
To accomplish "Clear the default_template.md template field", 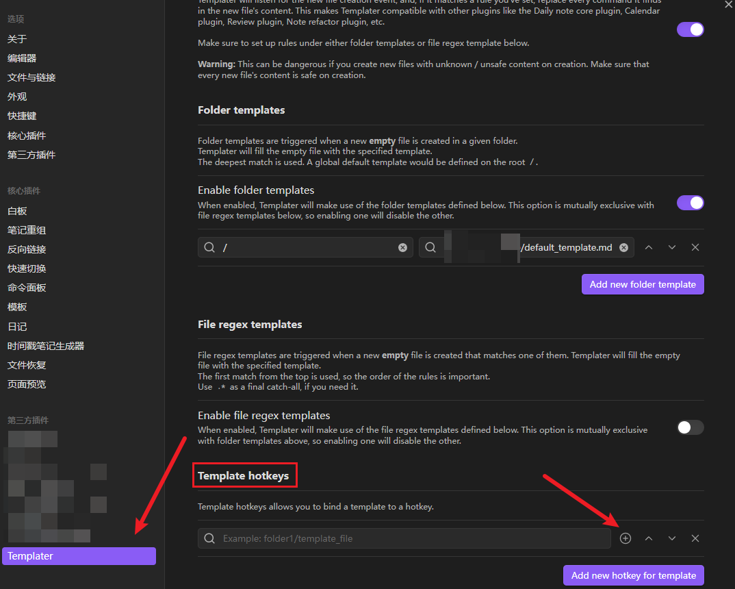I will click(623, 247).
